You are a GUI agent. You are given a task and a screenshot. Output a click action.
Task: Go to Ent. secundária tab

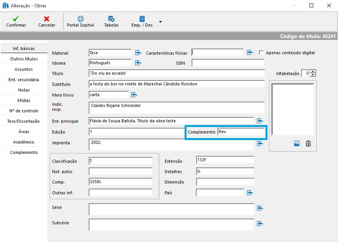(x=24, y=80)
